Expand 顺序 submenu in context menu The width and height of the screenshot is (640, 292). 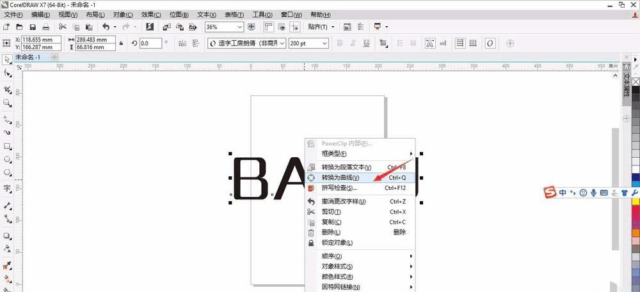[x=360, y=256]
